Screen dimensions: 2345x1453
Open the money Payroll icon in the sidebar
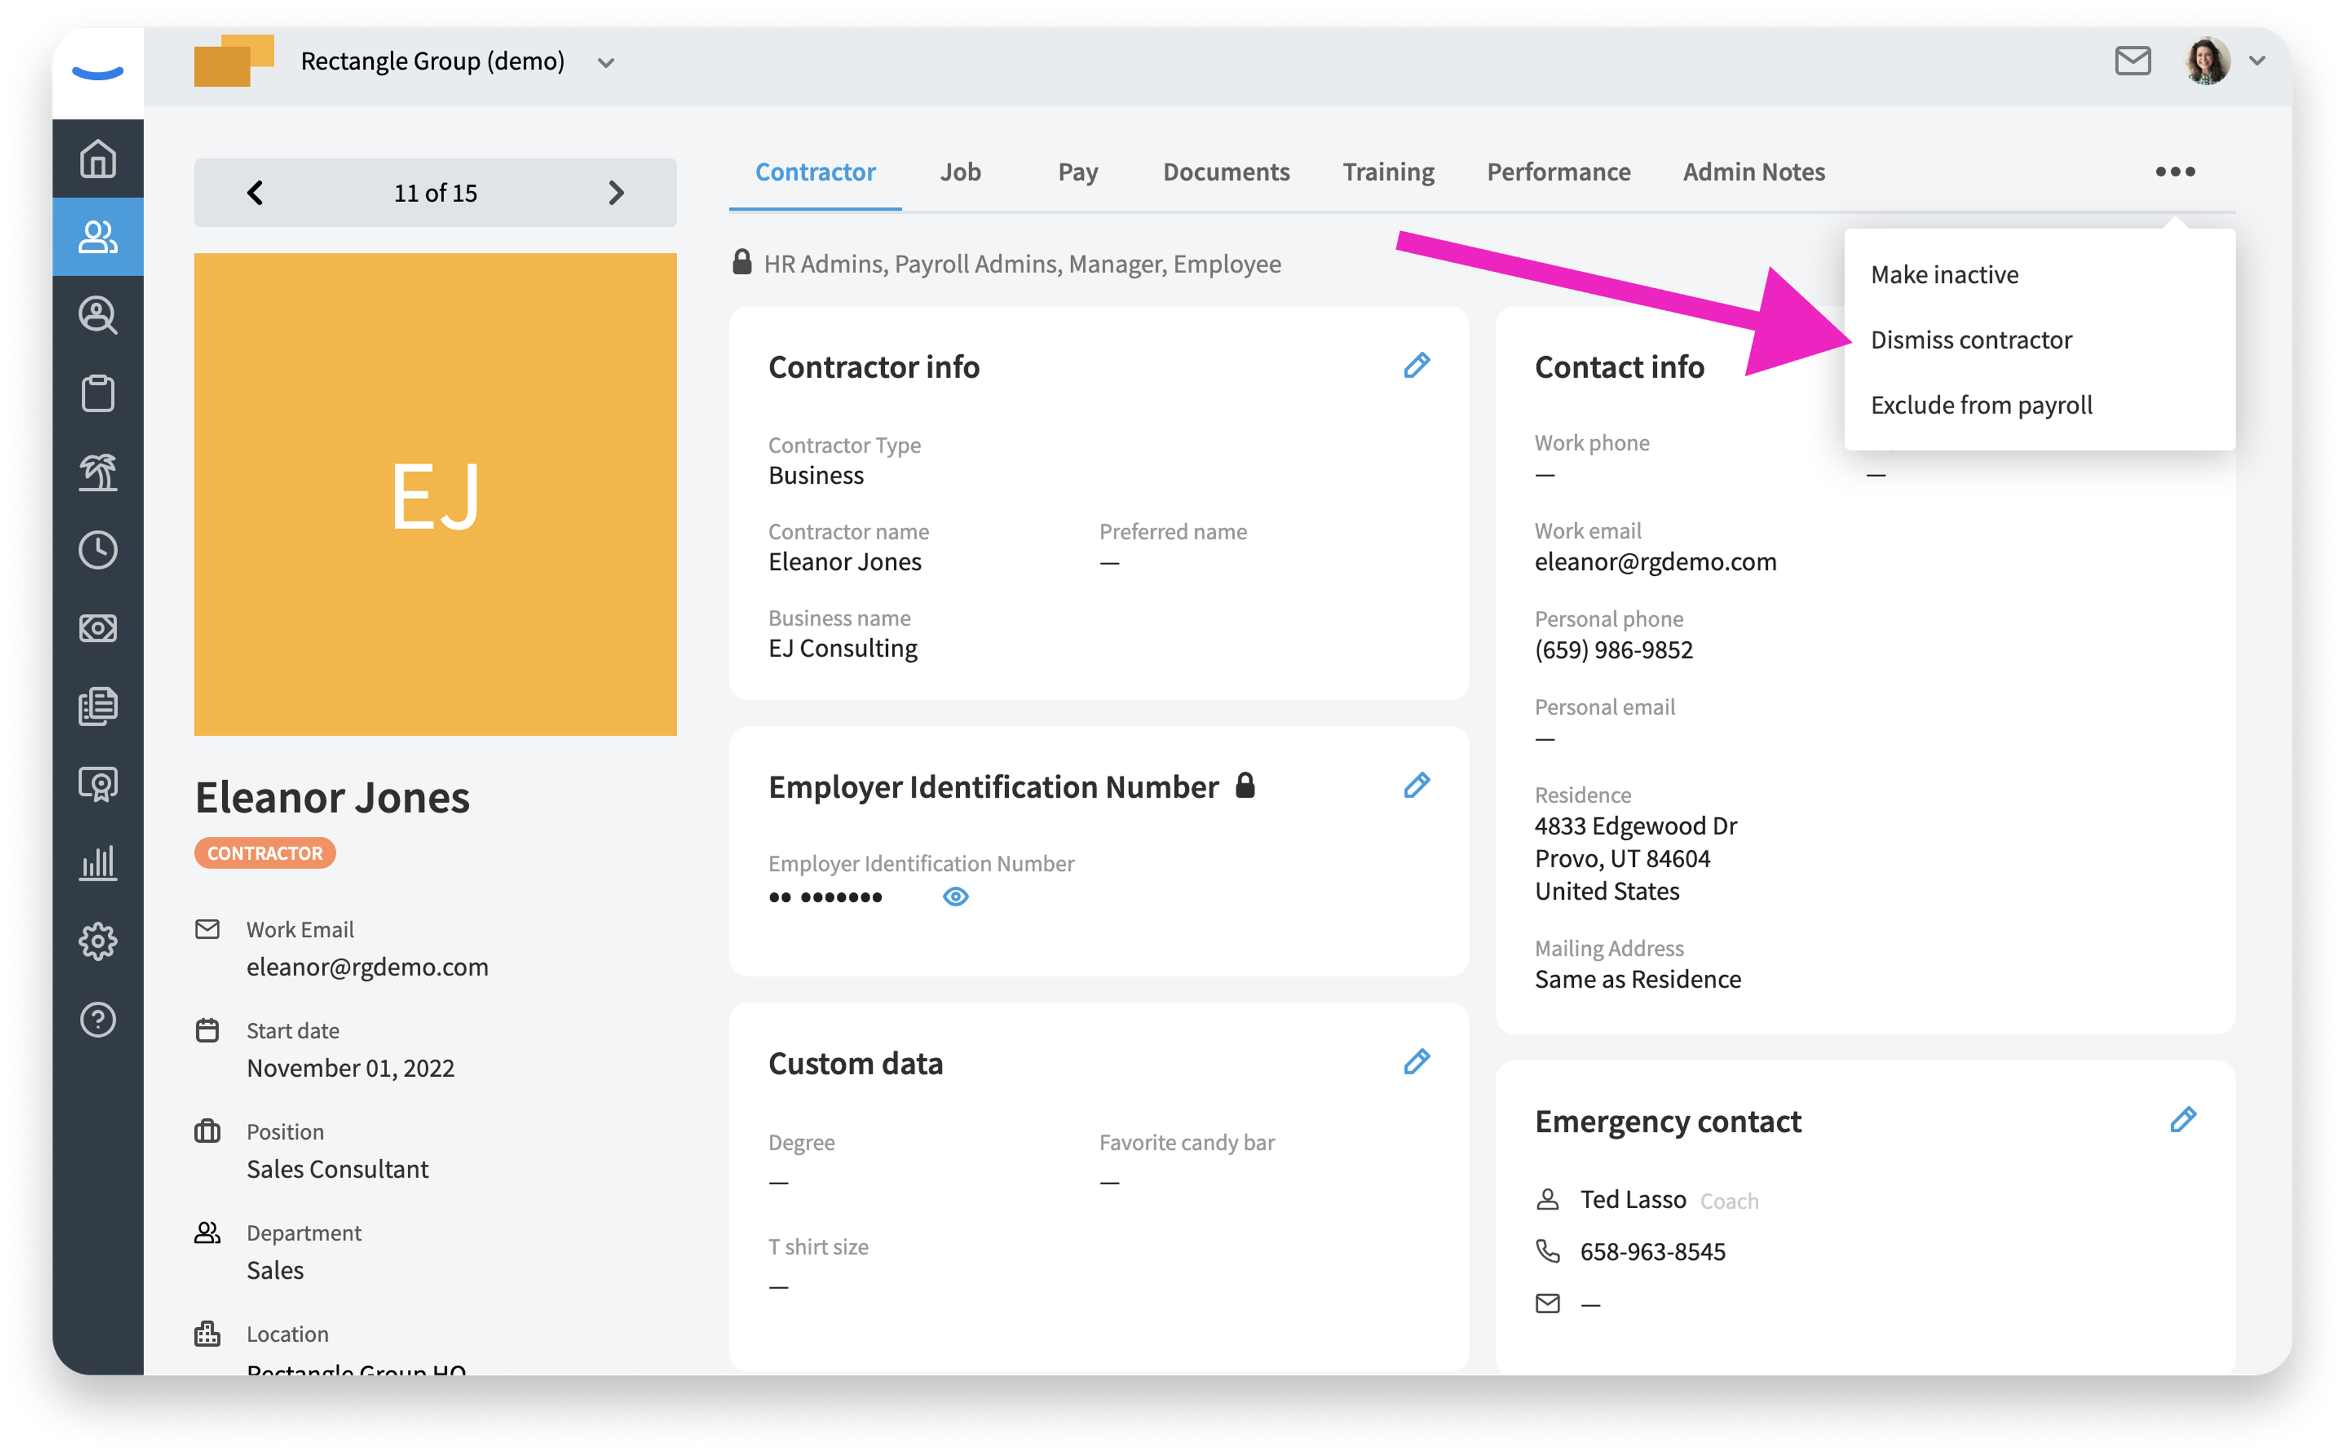[x=98, y=628]
